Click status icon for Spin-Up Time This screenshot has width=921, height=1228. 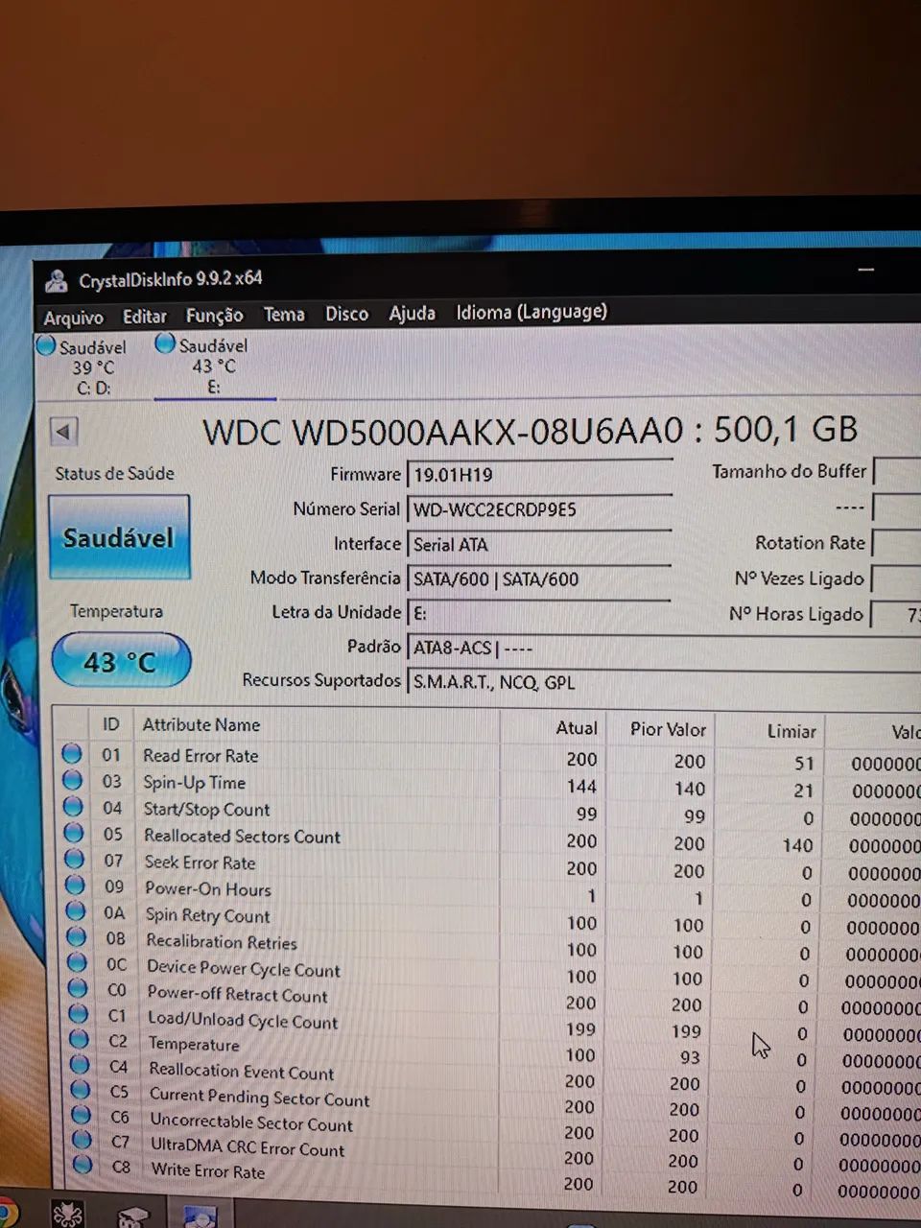(x=73, y=780)
